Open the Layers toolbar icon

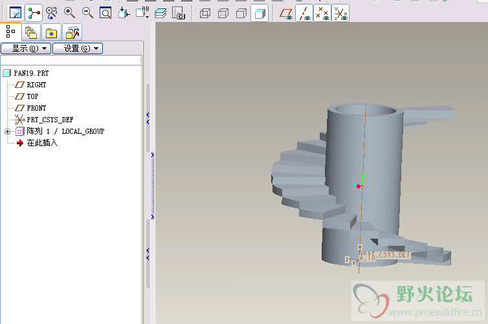tap(161, 13)
